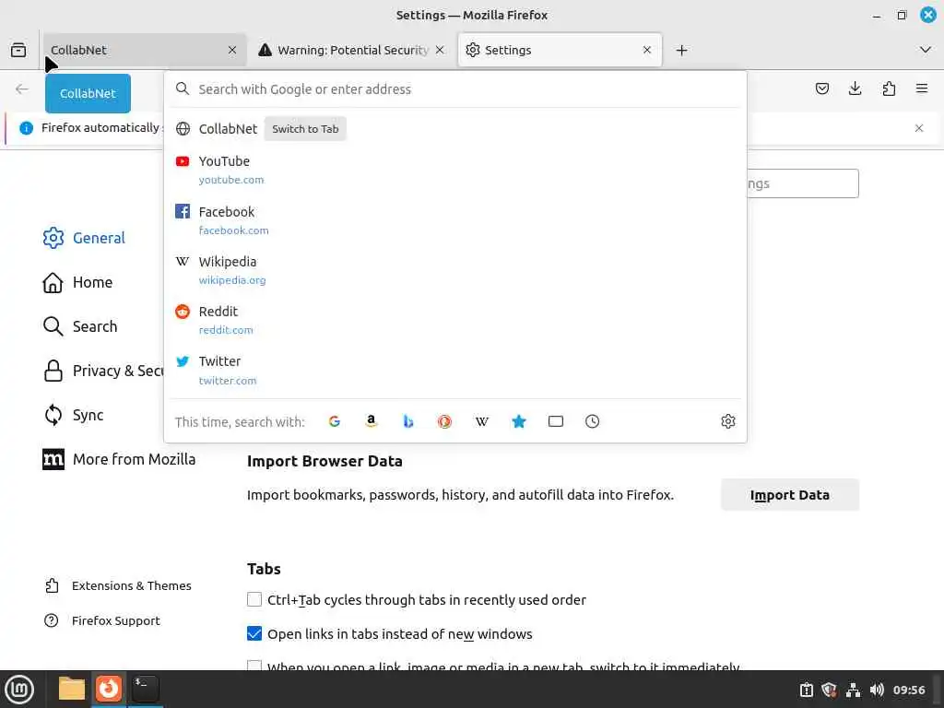Open the terminal from the taskbar

(x=145, y=689)
